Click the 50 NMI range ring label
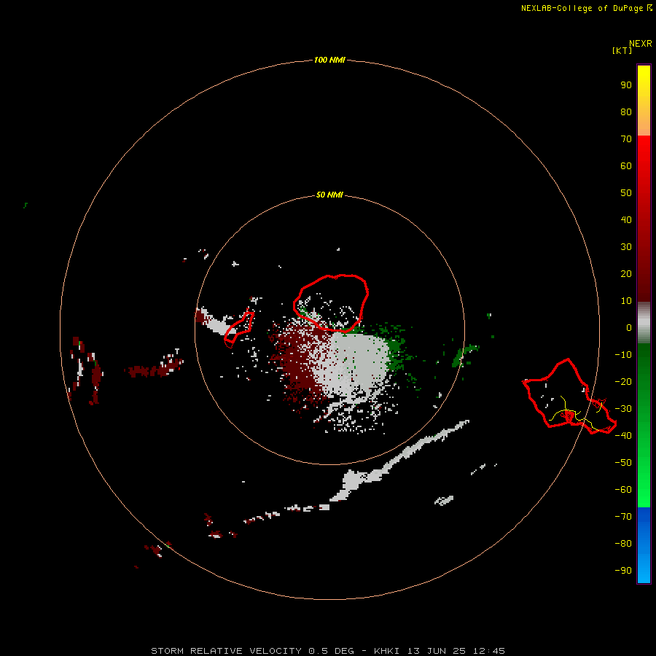This screenshot has height=656, width=656. [x=329, y=195]
